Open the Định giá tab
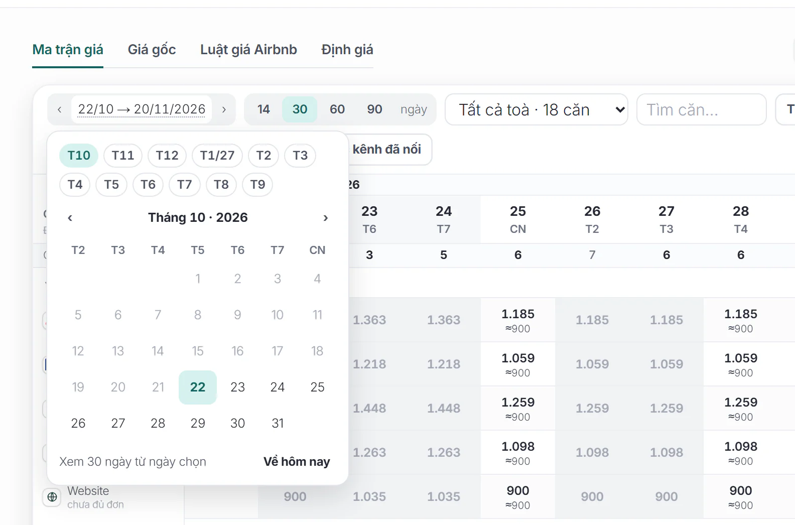 tap(347, 50)
